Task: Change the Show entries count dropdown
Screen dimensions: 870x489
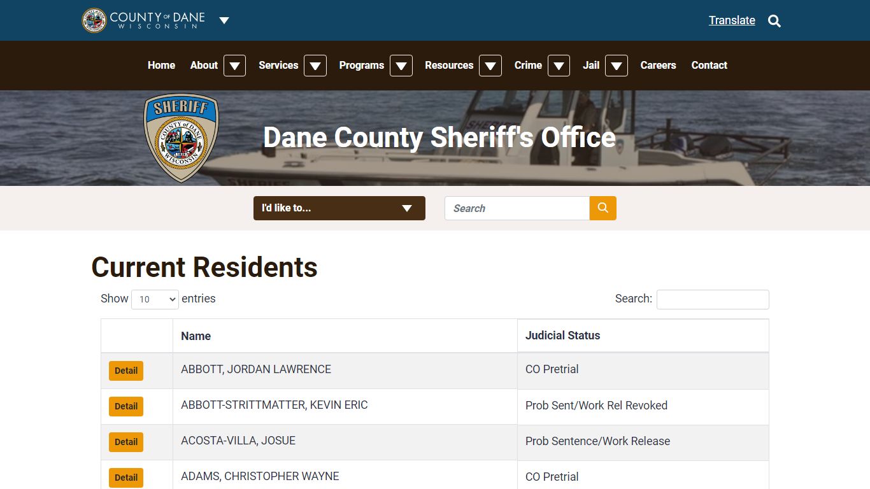Action: (155, 299)
